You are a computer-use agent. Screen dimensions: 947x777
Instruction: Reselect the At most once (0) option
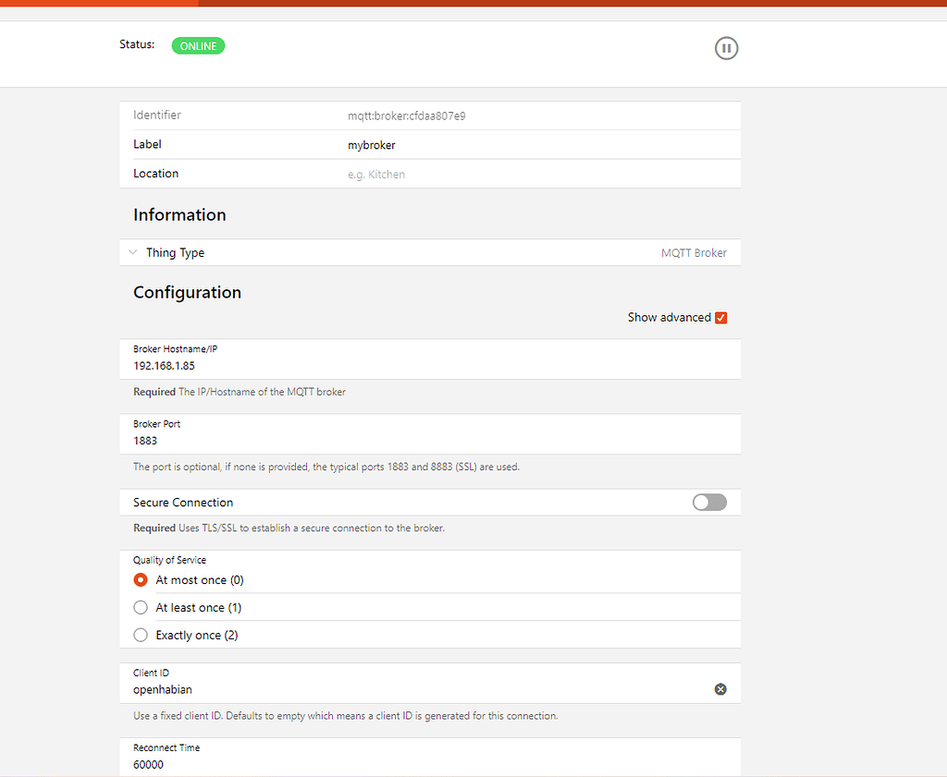[x=141, y=579]
